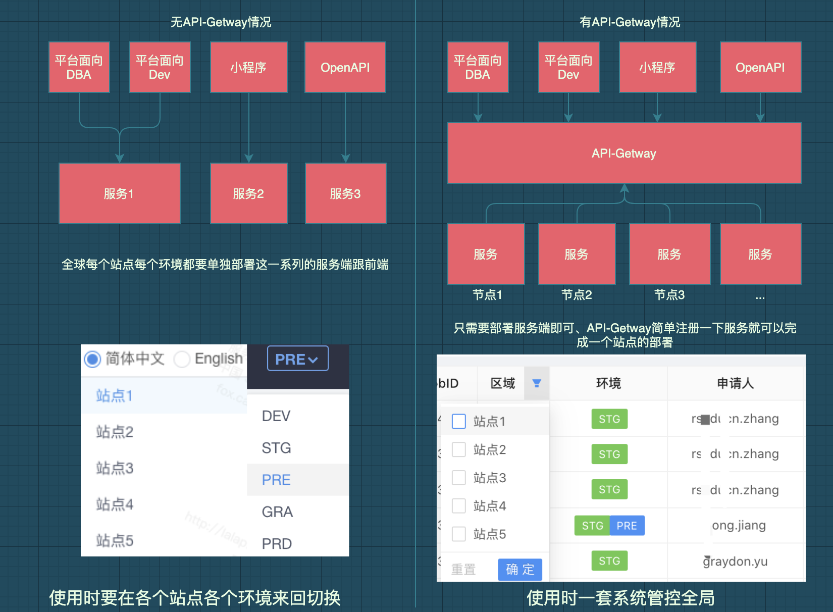833x612 pixels.
Task: Click right diagram's 平台面向 Dev box
Action: (x=568, y=67)
